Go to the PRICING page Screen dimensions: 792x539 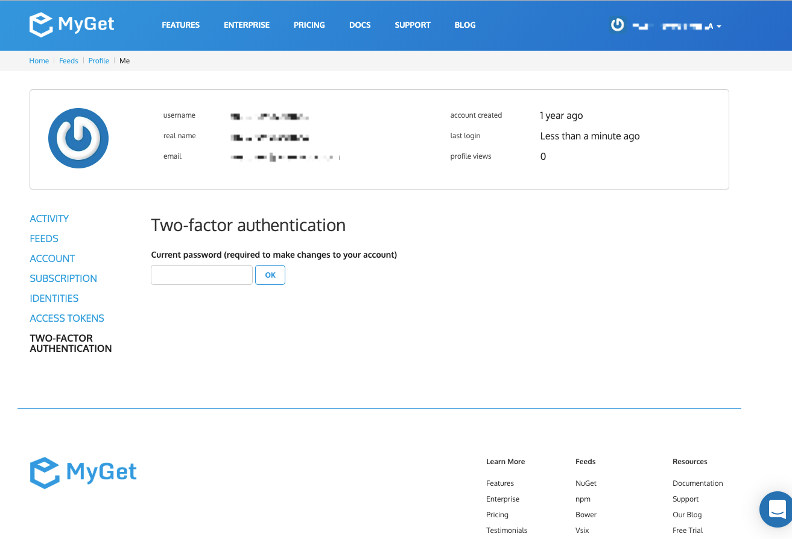point(309,25)
